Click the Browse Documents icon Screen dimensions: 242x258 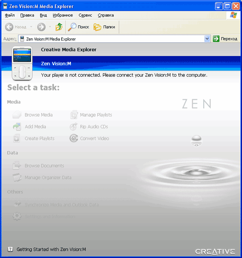(x=17, y=166)
